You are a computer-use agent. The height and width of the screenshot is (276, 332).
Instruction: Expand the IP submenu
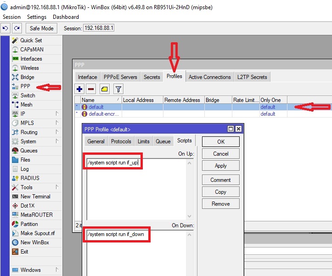click(23, 114)
